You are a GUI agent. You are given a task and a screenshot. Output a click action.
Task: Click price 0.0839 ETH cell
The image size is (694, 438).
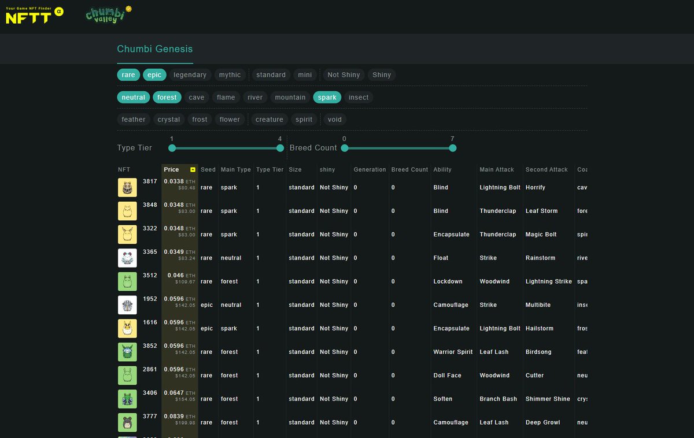click(180, 420)
